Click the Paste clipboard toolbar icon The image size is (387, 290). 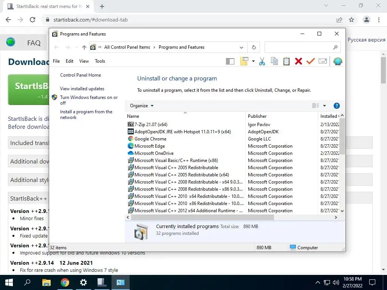point(286,61)
